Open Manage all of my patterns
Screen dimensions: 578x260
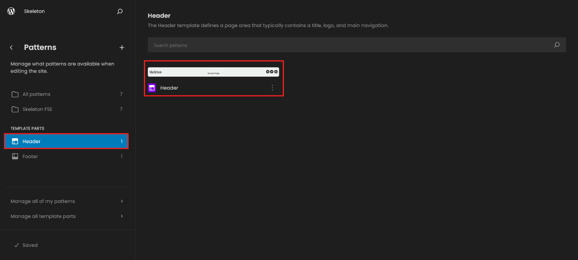tap(66, 201)
